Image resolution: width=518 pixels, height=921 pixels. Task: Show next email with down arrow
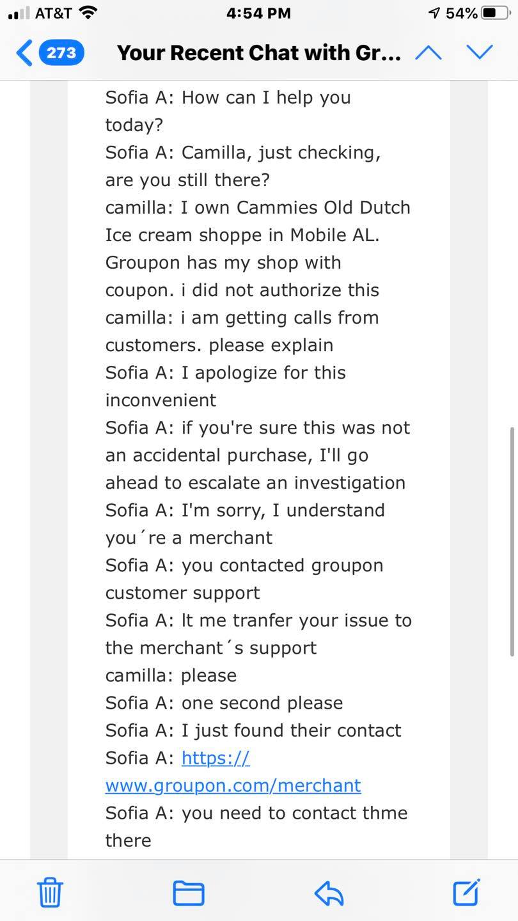(480, 52)
